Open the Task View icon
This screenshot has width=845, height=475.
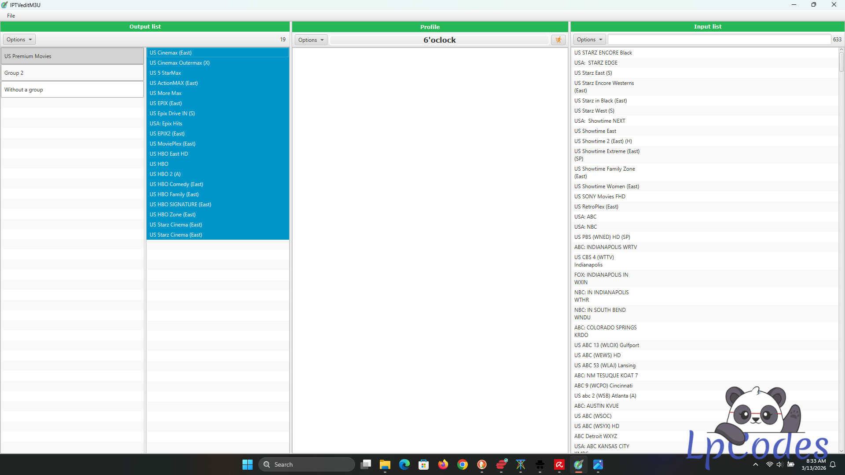365,464
